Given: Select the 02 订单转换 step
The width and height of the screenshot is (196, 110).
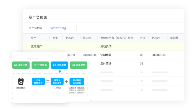Looking at the screenshot, I should tap(40, 65).
